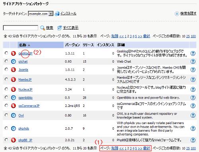
Task: Sort by the リリース column header
Action: (88, 45)
